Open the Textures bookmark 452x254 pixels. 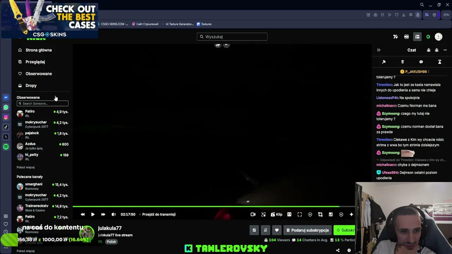[204, 24]
